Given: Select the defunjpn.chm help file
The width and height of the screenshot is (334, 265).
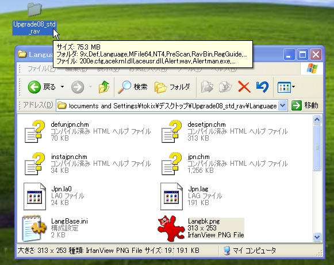Looking at the screenshot, I should point(87,131).
